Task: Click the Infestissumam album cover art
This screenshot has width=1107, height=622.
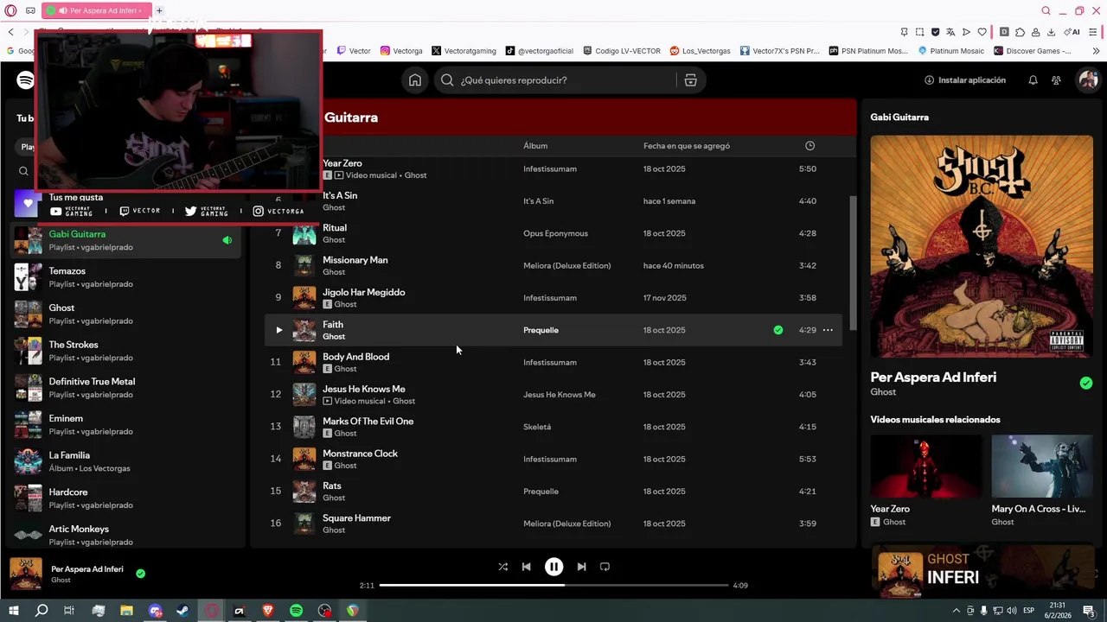Action: [x=982, y=246]
